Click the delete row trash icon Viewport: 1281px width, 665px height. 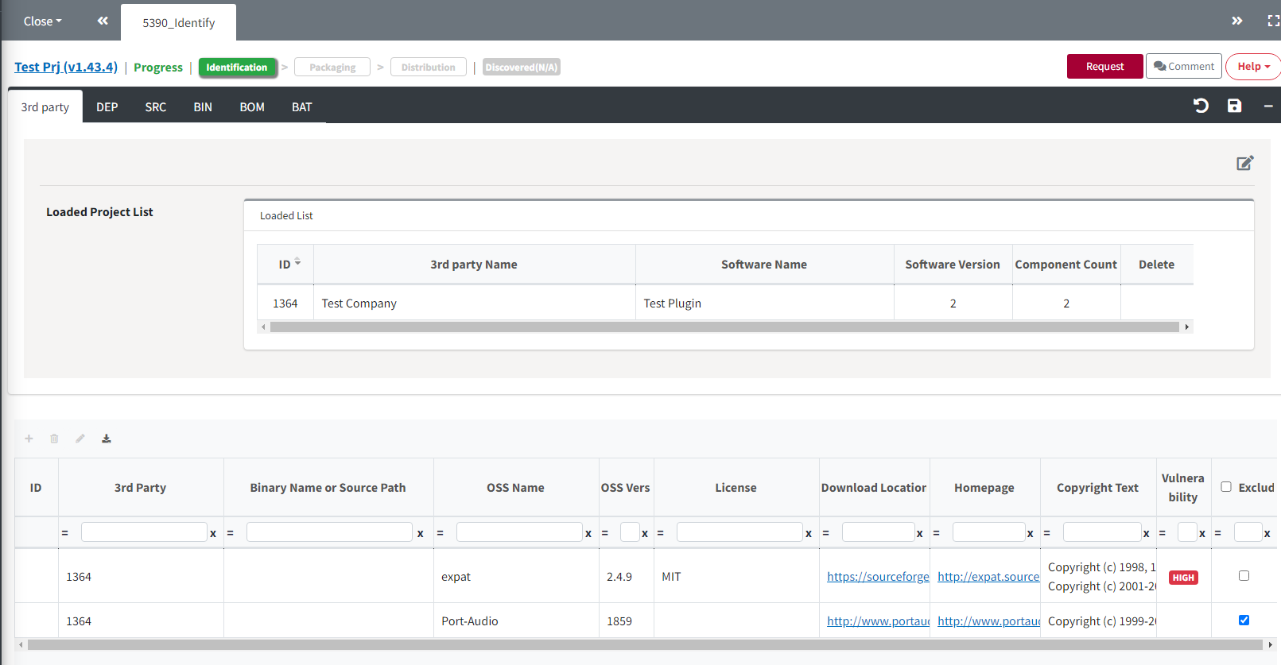[54, 439]
